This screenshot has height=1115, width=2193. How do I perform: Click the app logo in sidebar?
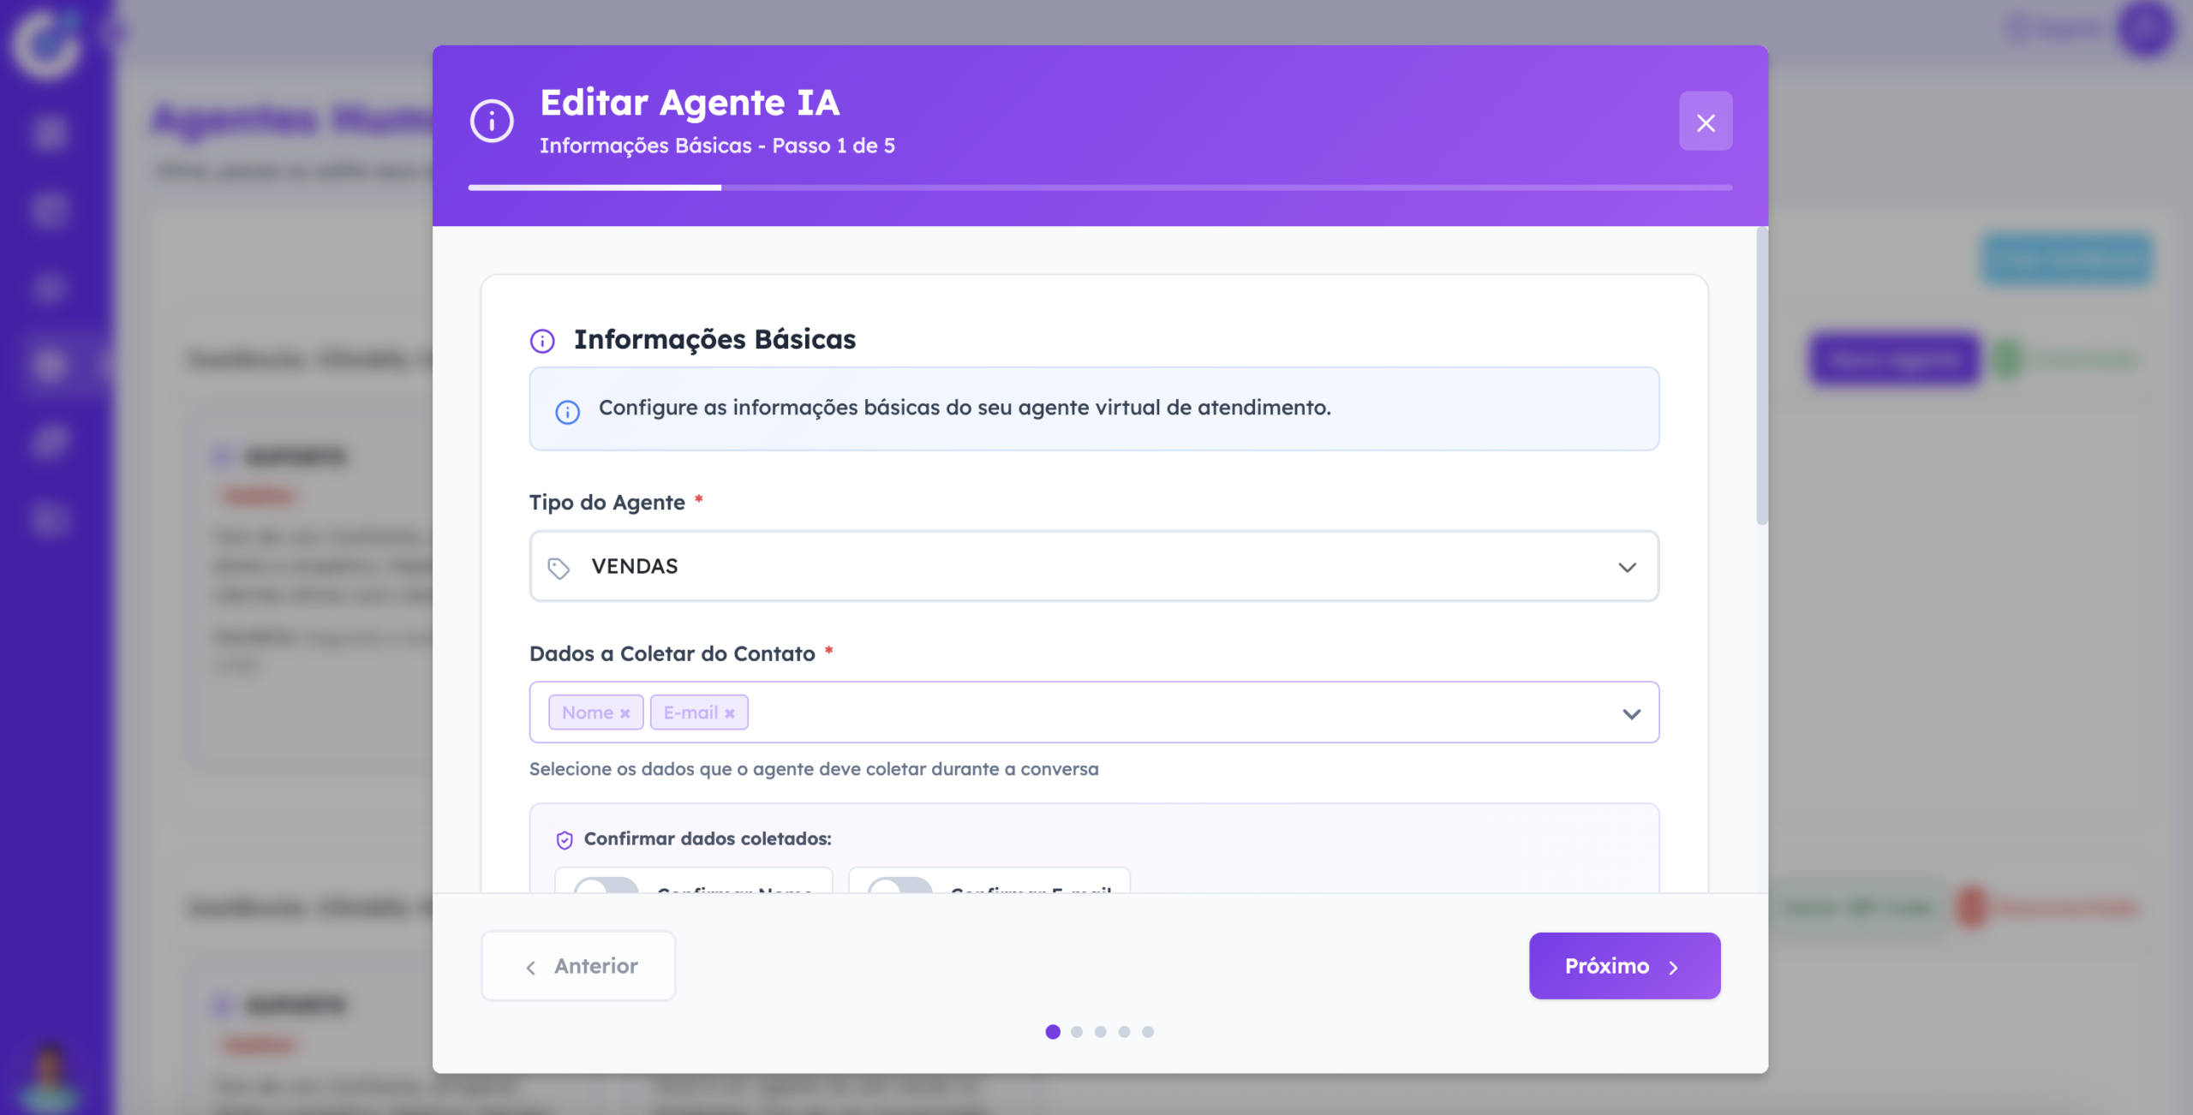47,43
